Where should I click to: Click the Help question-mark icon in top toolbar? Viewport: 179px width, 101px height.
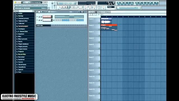pyautogui.click(x=157, y=3)
